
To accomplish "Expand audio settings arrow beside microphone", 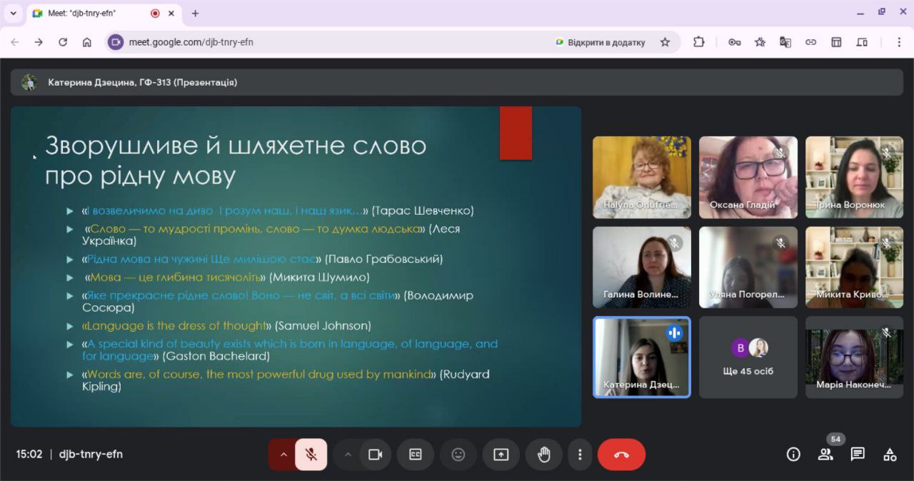I will [283, 455].
